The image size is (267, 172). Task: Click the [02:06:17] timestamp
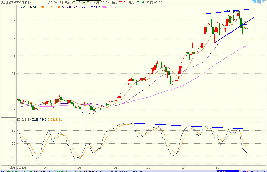[x=55, y=2]
